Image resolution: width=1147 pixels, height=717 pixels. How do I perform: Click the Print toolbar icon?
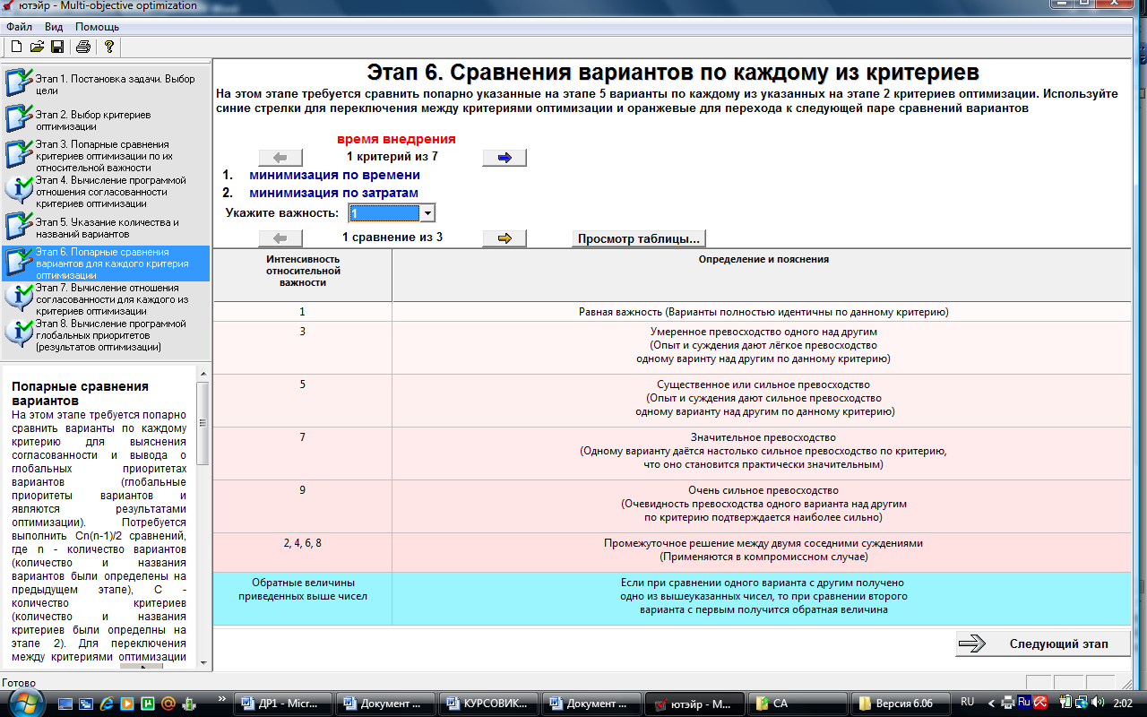[83, 47]
